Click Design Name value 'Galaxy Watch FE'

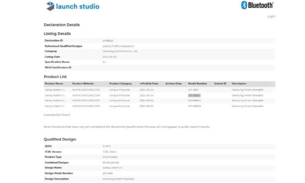tap(112, 168)
